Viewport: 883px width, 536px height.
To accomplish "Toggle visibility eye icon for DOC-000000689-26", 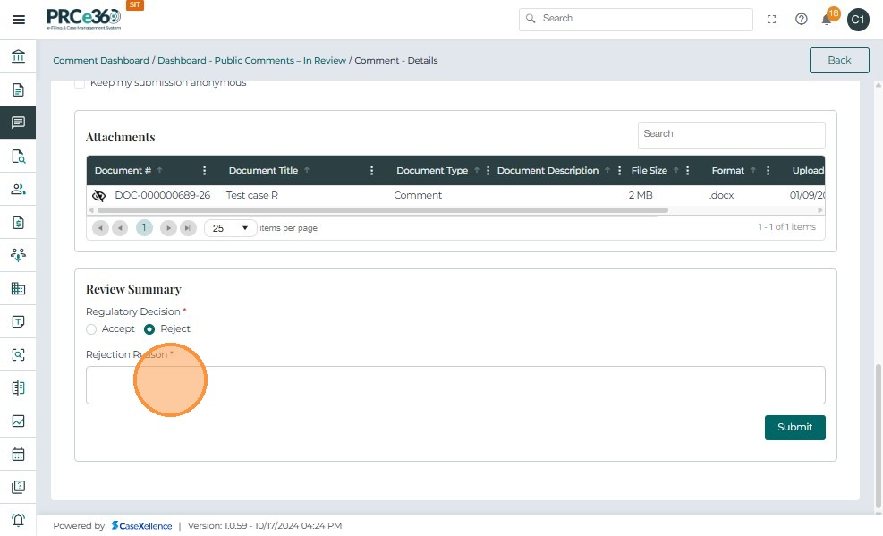I will pyautogui.click(x=99, y=195).
